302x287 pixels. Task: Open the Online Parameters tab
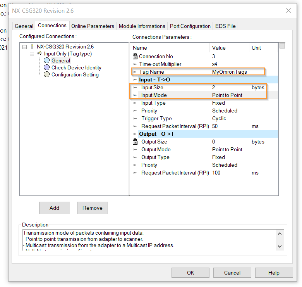click(93, 26)
